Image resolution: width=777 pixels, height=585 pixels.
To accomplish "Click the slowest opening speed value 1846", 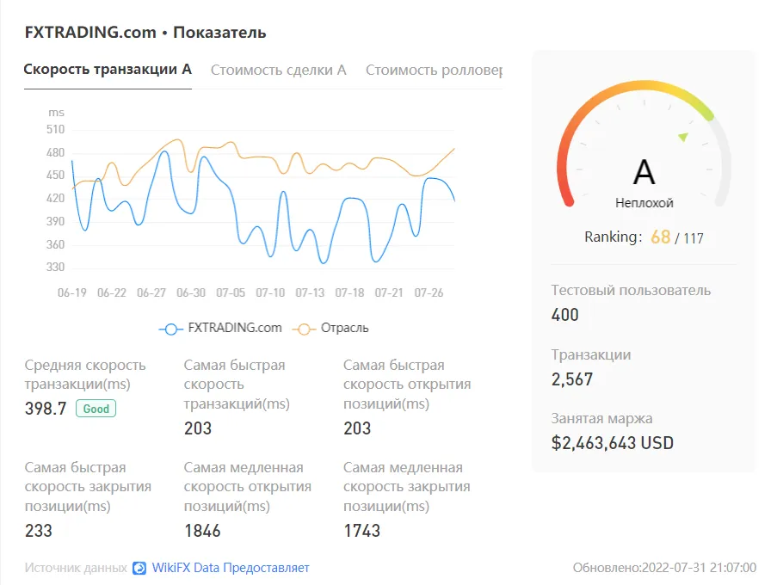I will (203, 531).
